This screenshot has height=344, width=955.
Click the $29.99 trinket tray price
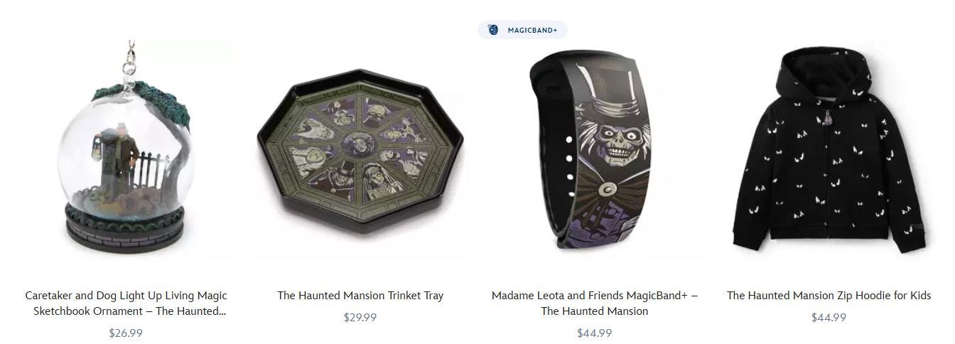click(360, 317)
